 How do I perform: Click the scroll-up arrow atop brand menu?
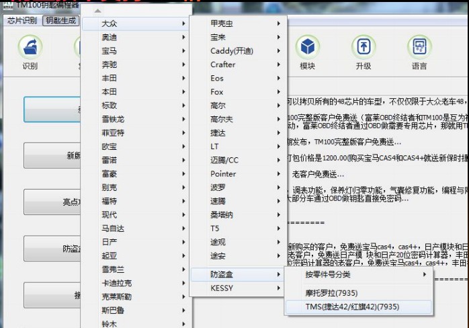point(98,11)
